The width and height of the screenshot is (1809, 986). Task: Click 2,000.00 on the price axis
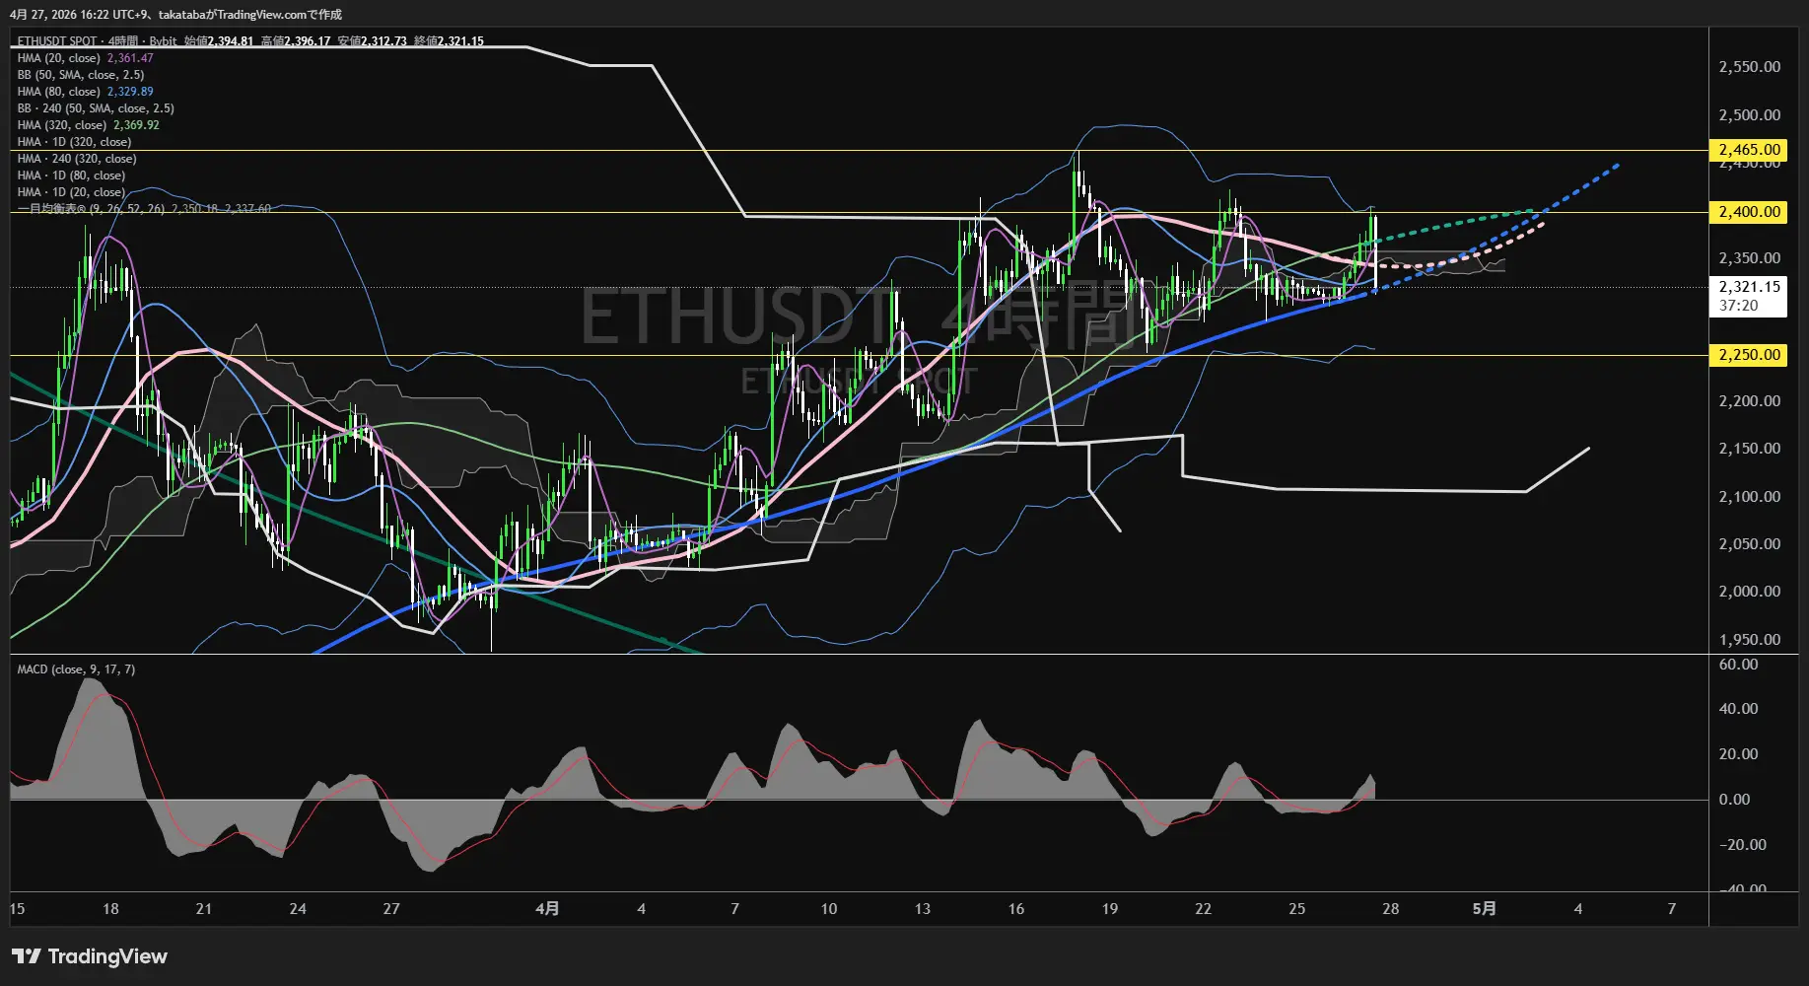[x=1749, y=592]
